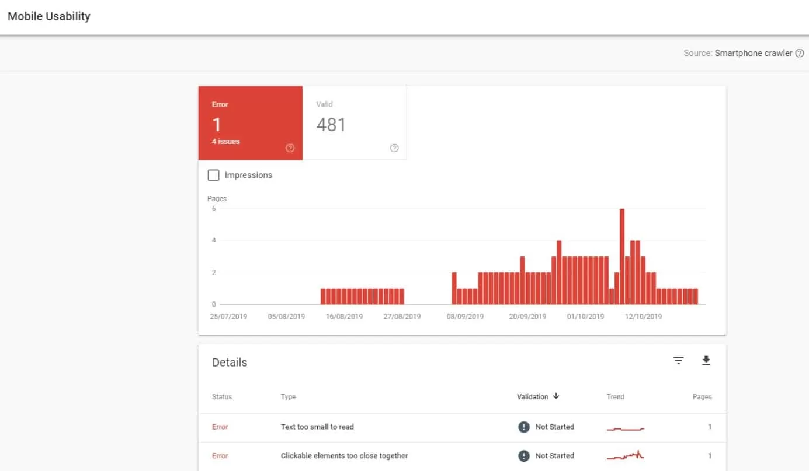Enable the Impressions checkbox
The height and width of the screenshot is (471, 809).
(214, 175)
